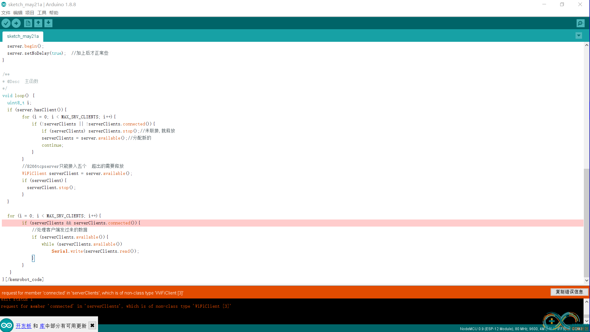This screenshot has width=590, height=332.
Task: Click the NodeMCU board status text
Action: pyautogui.click(x=521, y=329)
